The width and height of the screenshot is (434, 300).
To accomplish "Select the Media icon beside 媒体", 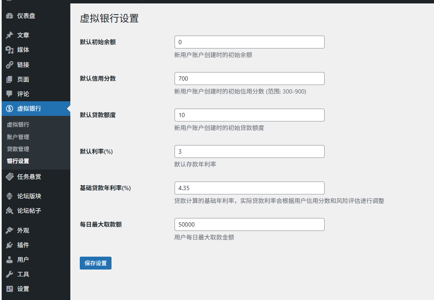I will click(9, 50).
